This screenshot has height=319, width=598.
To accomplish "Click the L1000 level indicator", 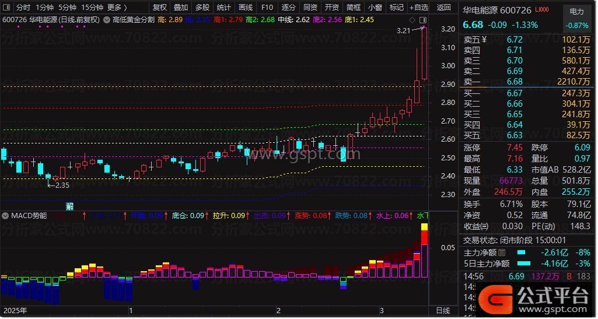I will (x=543, y=10).
